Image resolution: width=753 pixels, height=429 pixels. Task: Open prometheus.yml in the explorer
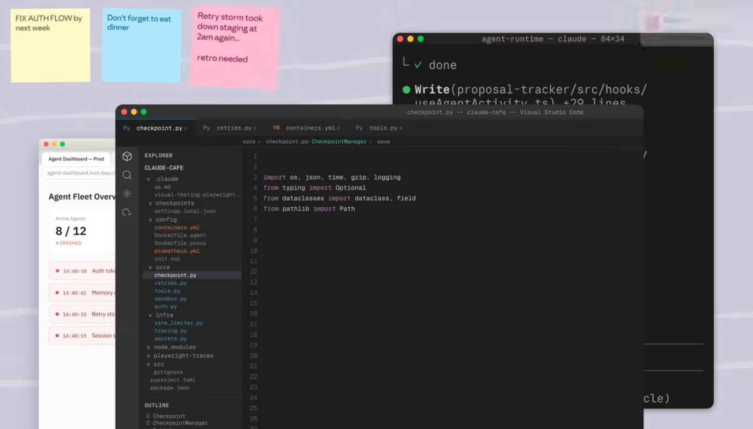pyautogui.click(x=177, y=251)
